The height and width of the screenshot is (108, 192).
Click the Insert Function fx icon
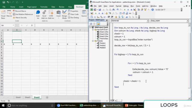tap(32, 25)
